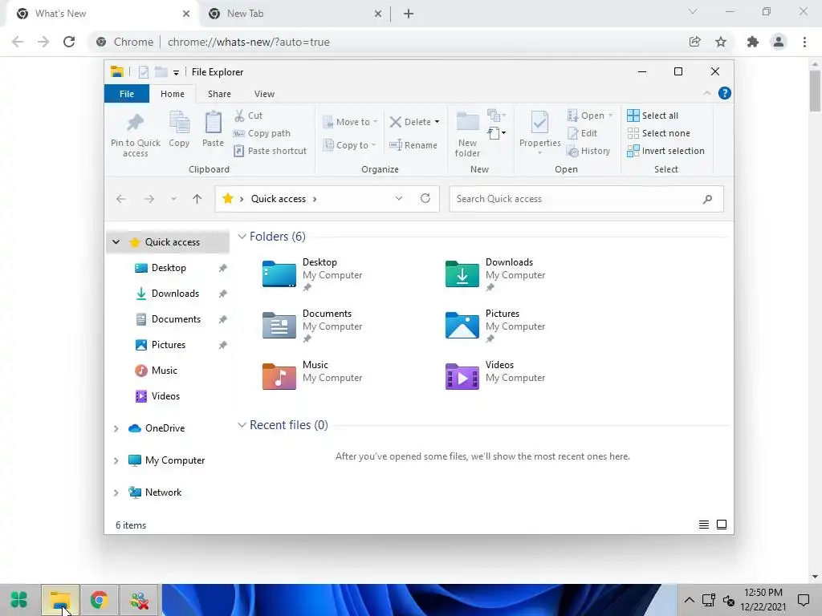Click Pin to Quick access ribbon icon
The height and width of the screenshot is (616, 822).
tap(135, 123)
